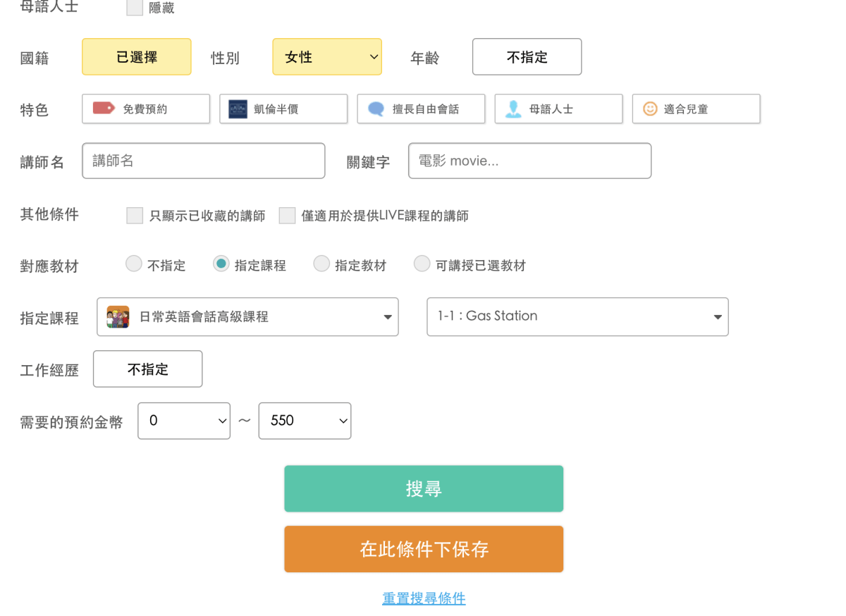Click the orange 在此條件下保存 button
This screenshot has width=846, height=616.
(423, 548)
